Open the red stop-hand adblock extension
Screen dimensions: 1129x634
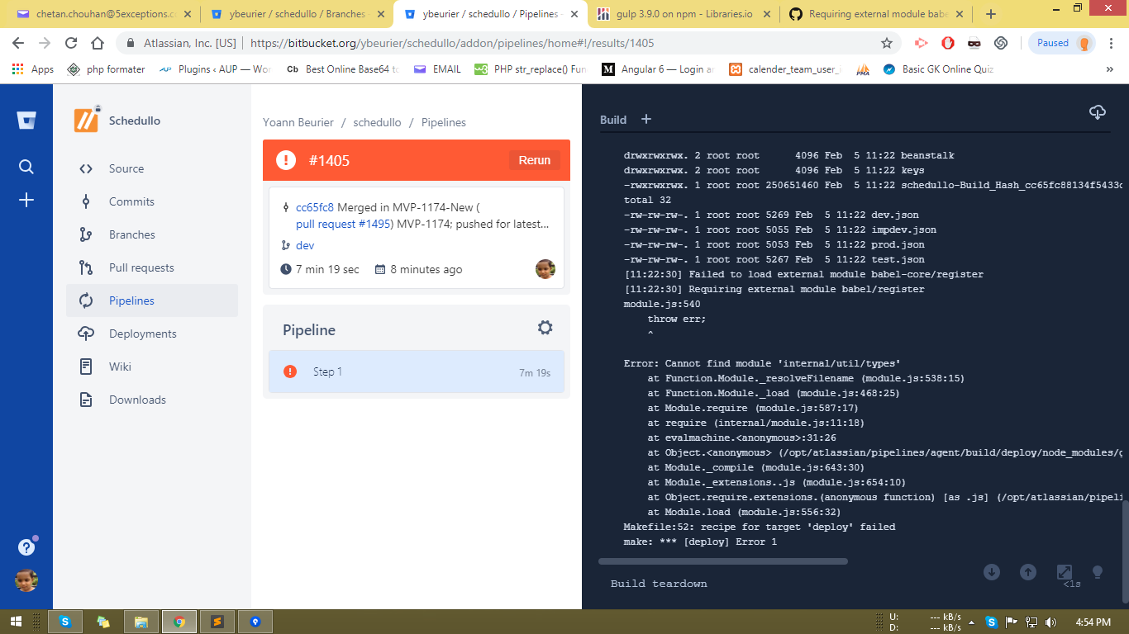click(x=948, y=43)
